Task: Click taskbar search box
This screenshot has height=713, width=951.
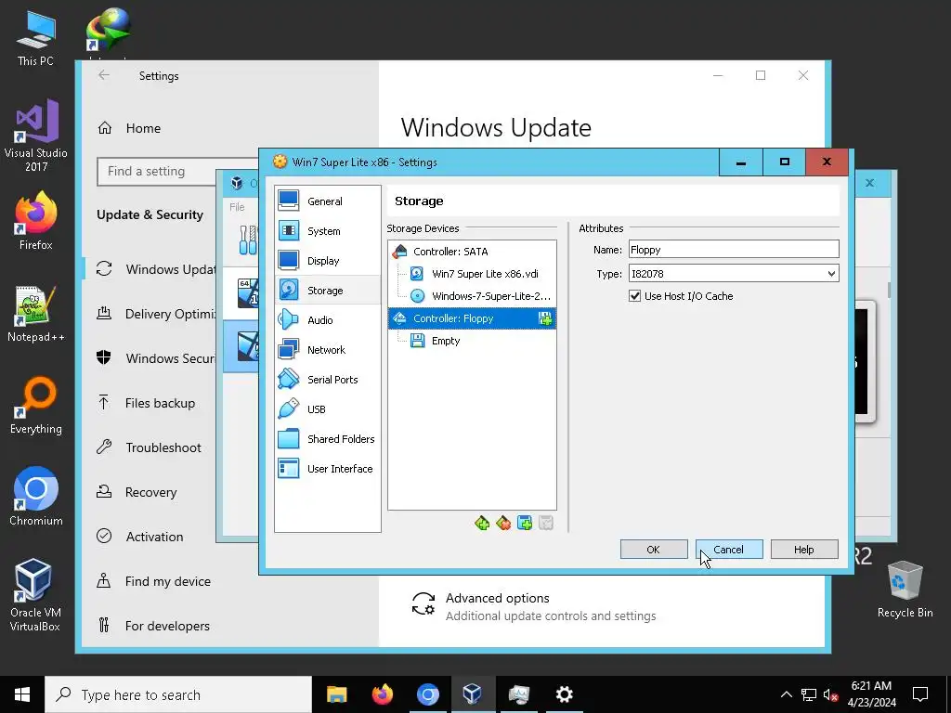Action: 178,694
